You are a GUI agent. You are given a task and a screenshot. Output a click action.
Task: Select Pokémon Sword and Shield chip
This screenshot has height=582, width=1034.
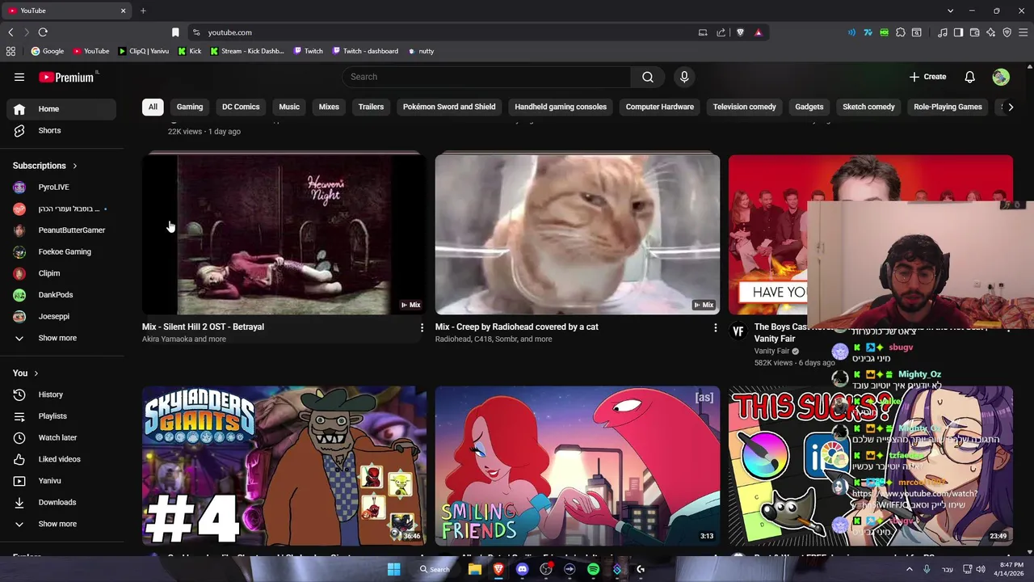[449, 107]
